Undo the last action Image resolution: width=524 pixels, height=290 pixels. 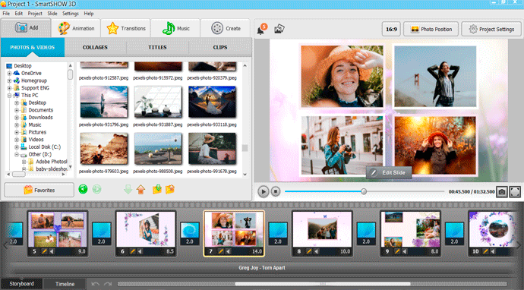95,284
